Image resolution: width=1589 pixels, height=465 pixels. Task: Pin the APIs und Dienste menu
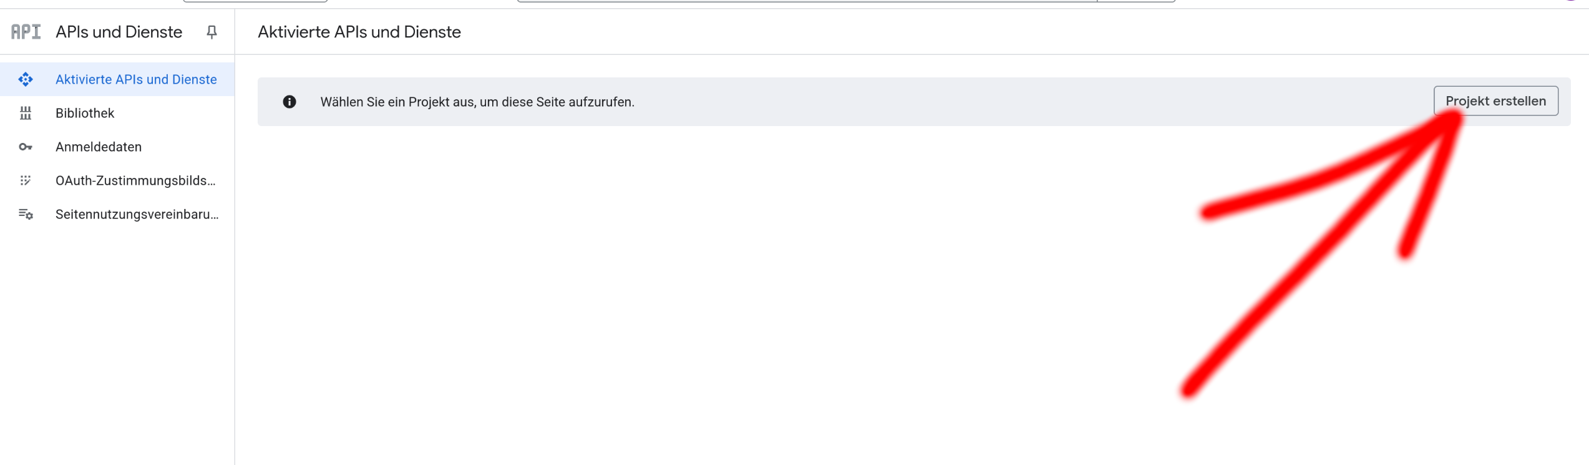(x=211, y=32)
